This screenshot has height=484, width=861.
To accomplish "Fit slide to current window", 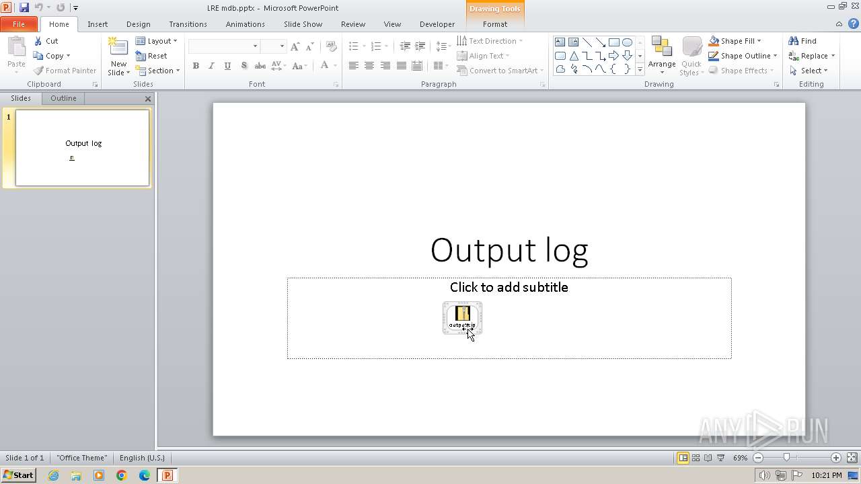I will [x=851, y=458].
